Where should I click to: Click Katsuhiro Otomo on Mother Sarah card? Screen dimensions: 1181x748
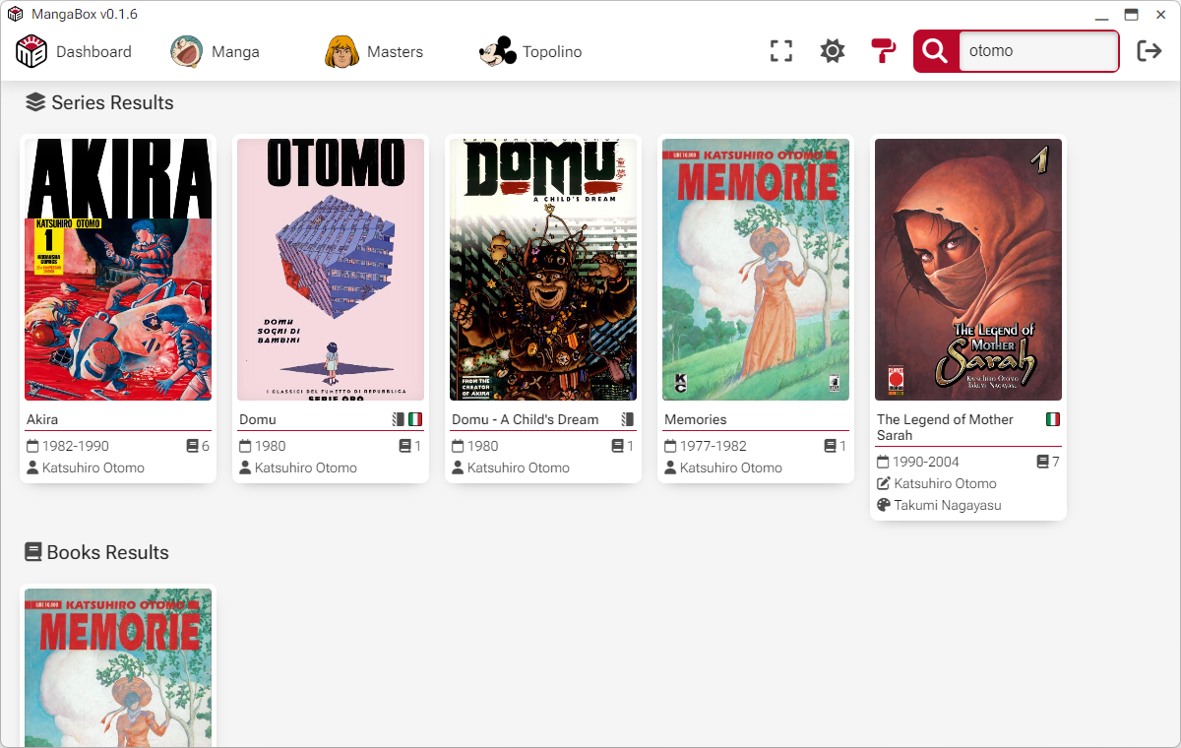click(x=945, y=483)
